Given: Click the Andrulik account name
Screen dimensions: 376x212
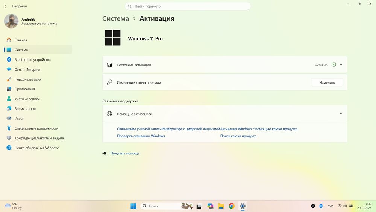Looking at the screenshot, I should click(28, 20).
